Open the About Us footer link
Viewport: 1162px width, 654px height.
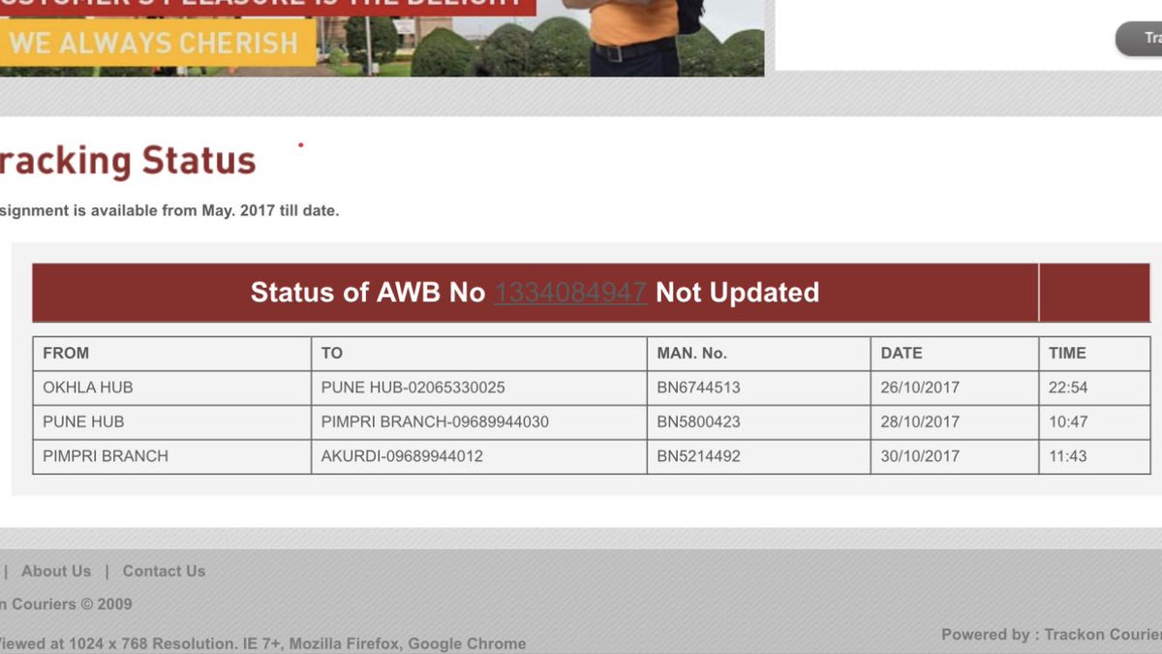pyautogui.click(x=56, y=571)
